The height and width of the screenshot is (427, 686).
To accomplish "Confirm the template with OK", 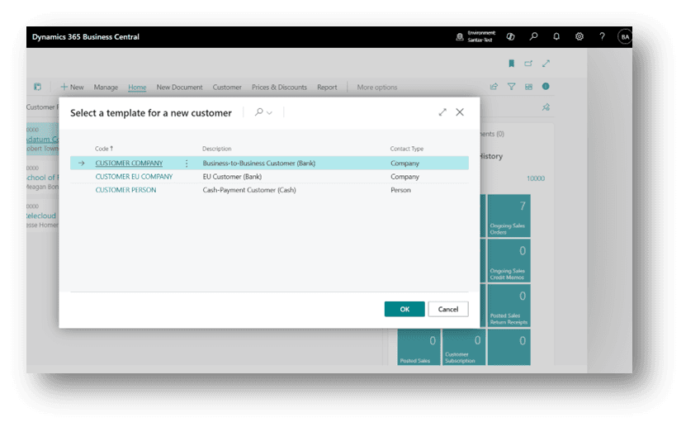I will pos(405,309).
